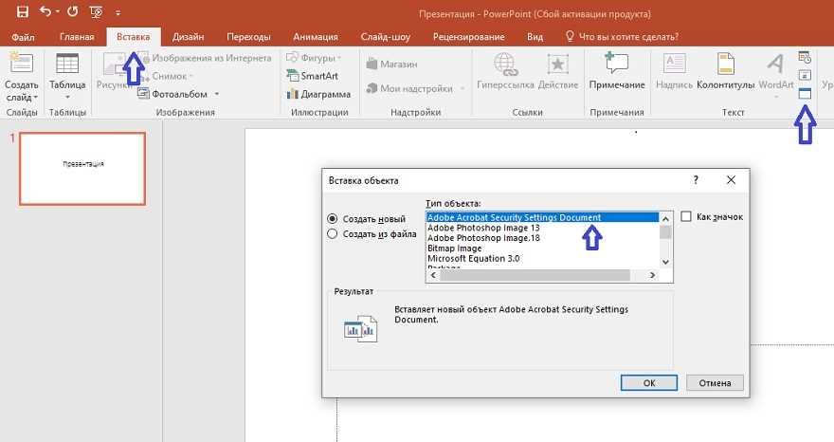This screenshot has width=834, height=442.
Task: Expand the Создать слайд dropdown menu
Action: click(x=21, y=97)
